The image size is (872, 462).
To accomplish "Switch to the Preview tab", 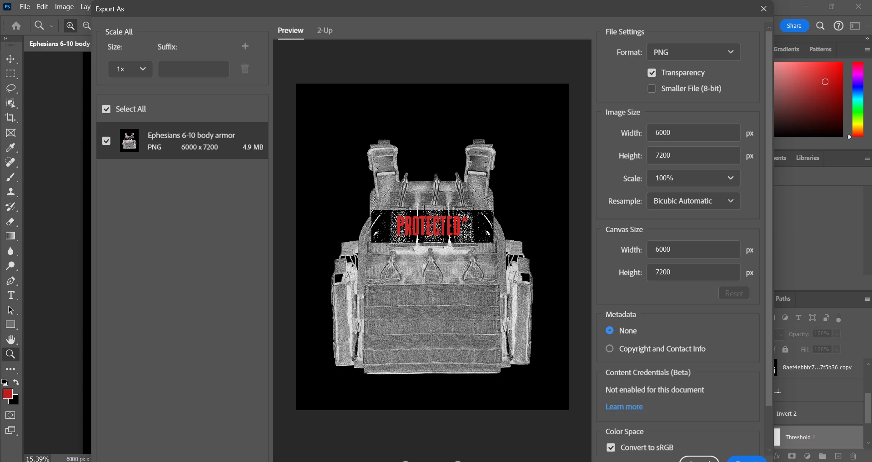I will tap(291, 30).
